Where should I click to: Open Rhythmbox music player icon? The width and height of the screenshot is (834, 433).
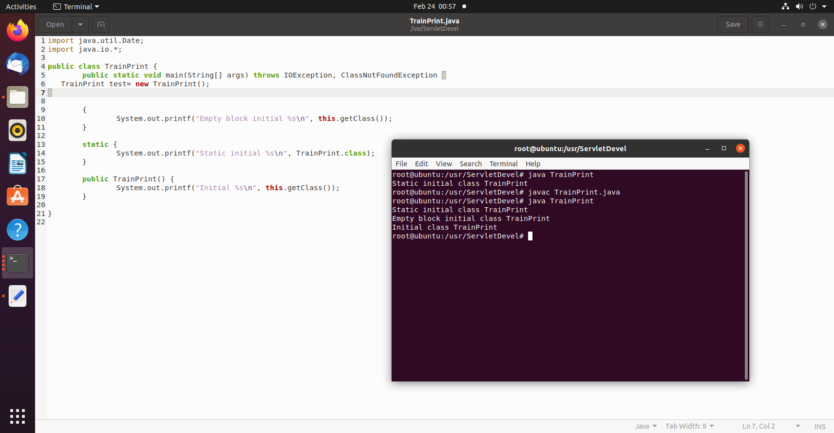18,130
